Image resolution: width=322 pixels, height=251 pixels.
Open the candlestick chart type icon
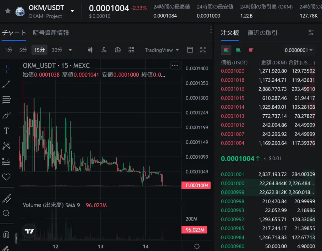click(90, 50)
